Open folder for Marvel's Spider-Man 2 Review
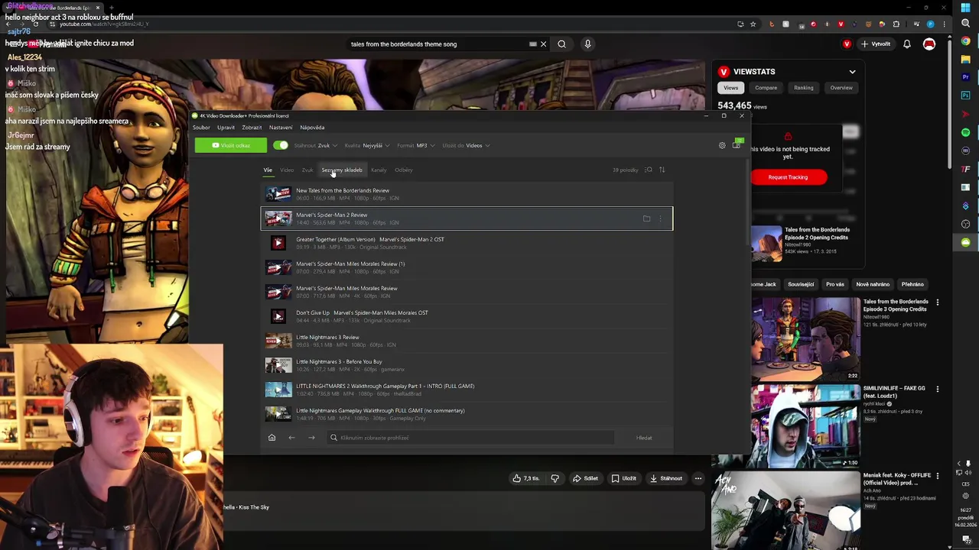979x550 pixels. (x=646, y=218)
